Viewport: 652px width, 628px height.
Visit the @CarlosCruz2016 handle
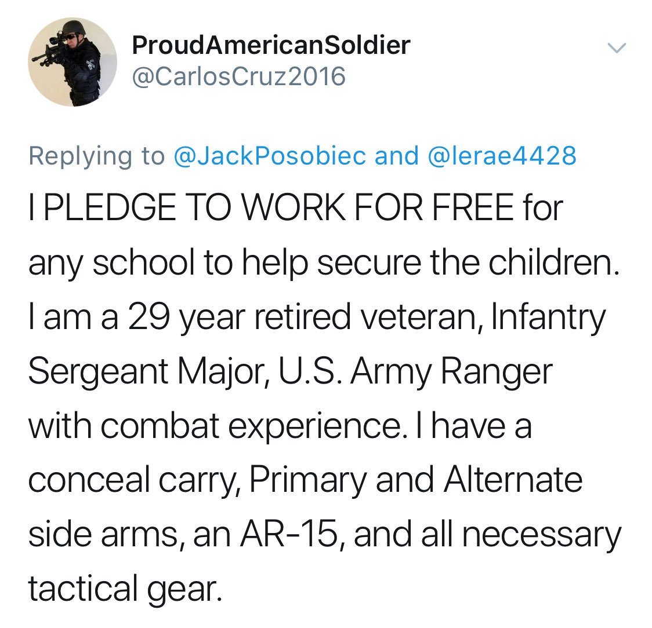tap(238, 76)
